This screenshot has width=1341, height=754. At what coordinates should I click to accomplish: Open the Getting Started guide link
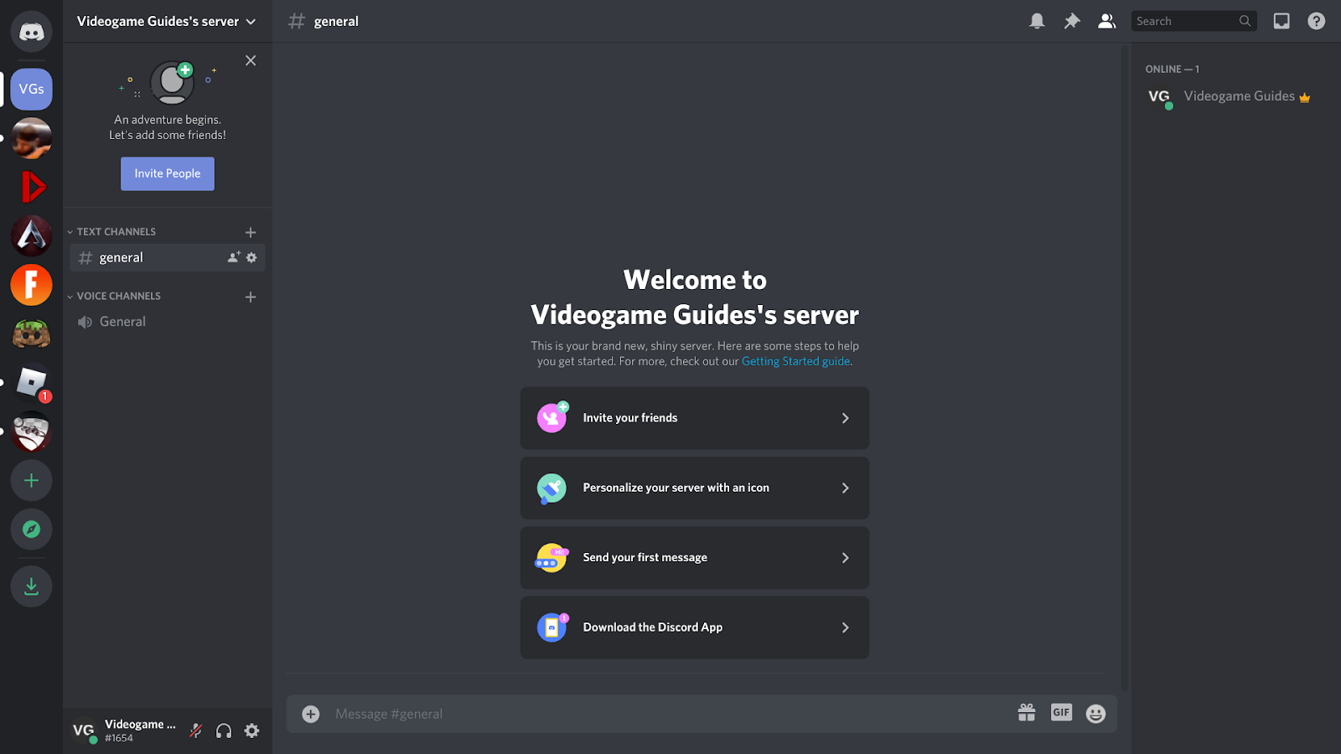tap(795, 361)
